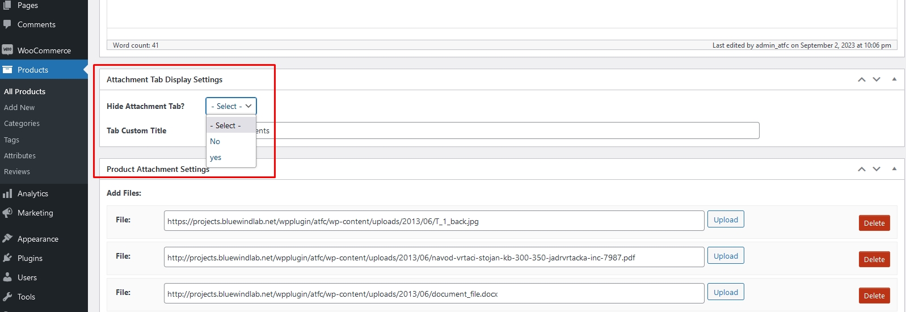Click the PDF file URL input field

(434, 258)
